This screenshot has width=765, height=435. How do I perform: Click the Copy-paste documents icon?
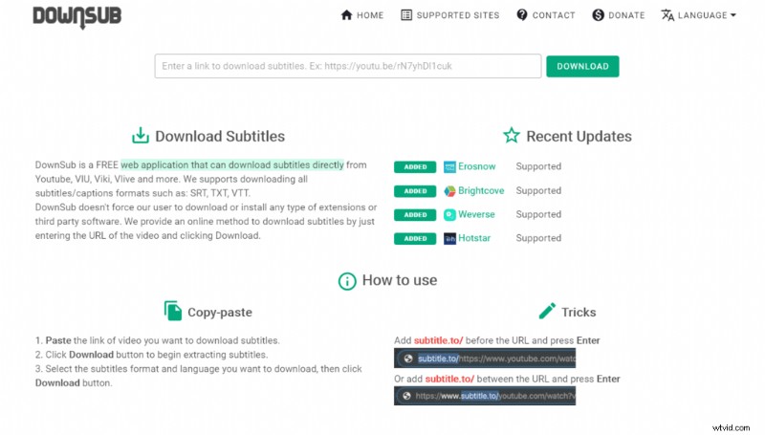173,311
